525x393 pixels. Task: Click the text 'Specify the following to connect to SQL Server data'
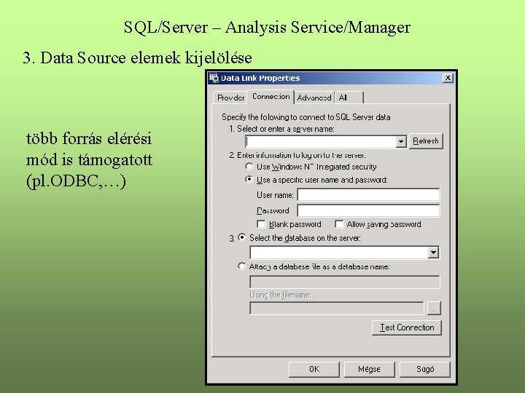306,117
